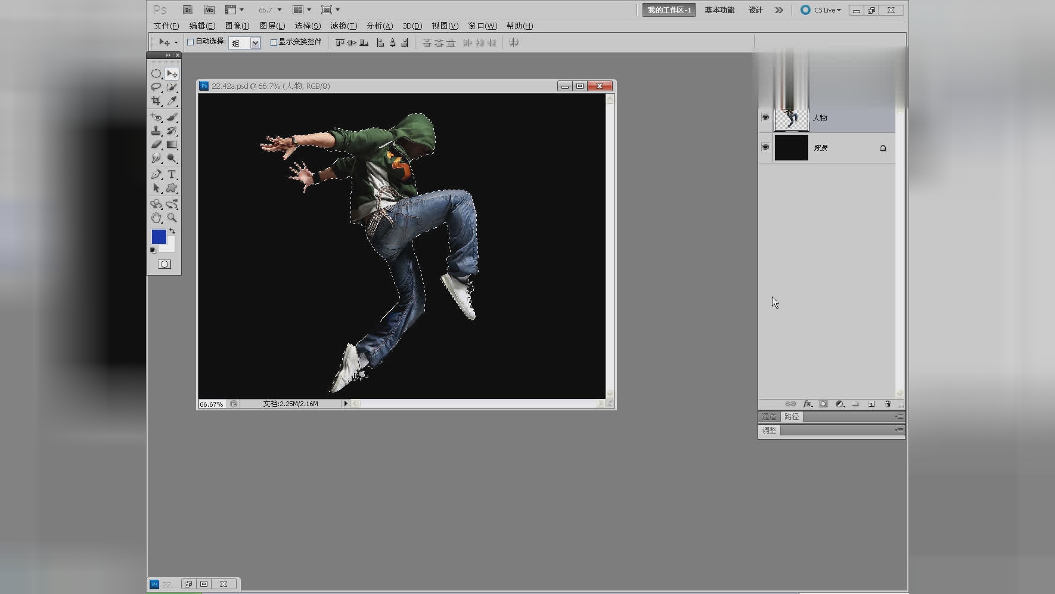Expand more workspaces chevron
The height and width of the screenshot is (594, 1055).
(x=779, y=10)
